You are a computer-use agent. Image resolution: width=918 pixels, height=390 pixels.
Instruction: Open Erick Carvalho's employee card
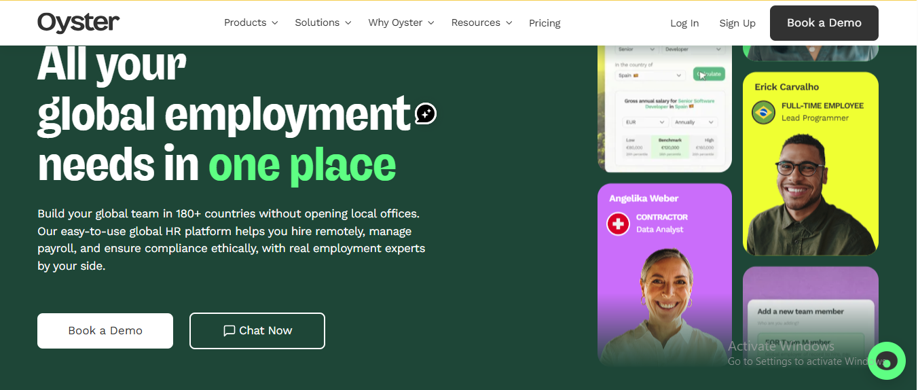[x=811, y=164]
